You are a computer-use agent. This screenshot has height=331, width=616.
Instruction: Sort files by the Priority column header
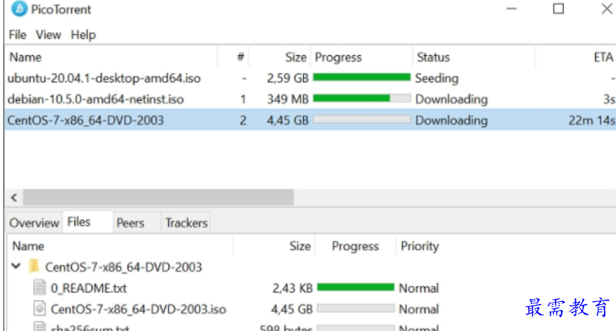[420, 246]
